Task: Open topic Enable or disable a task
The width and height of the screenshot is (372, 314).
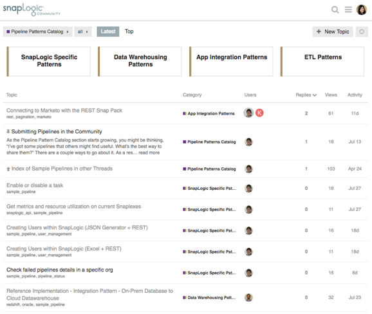Action: (x=35, y=185)
